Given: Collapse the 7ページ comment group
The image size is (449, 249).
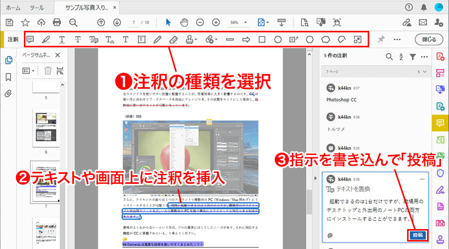Looking at the screenshot, I should point(425,72).
